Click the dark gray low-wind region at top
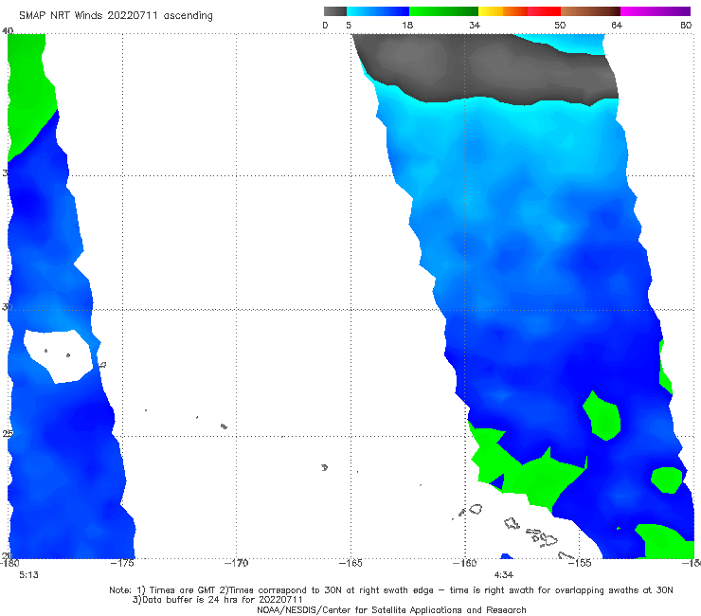The height and width of the screenshot is (616, 701). pyautogui.click(x=485, y=67)
